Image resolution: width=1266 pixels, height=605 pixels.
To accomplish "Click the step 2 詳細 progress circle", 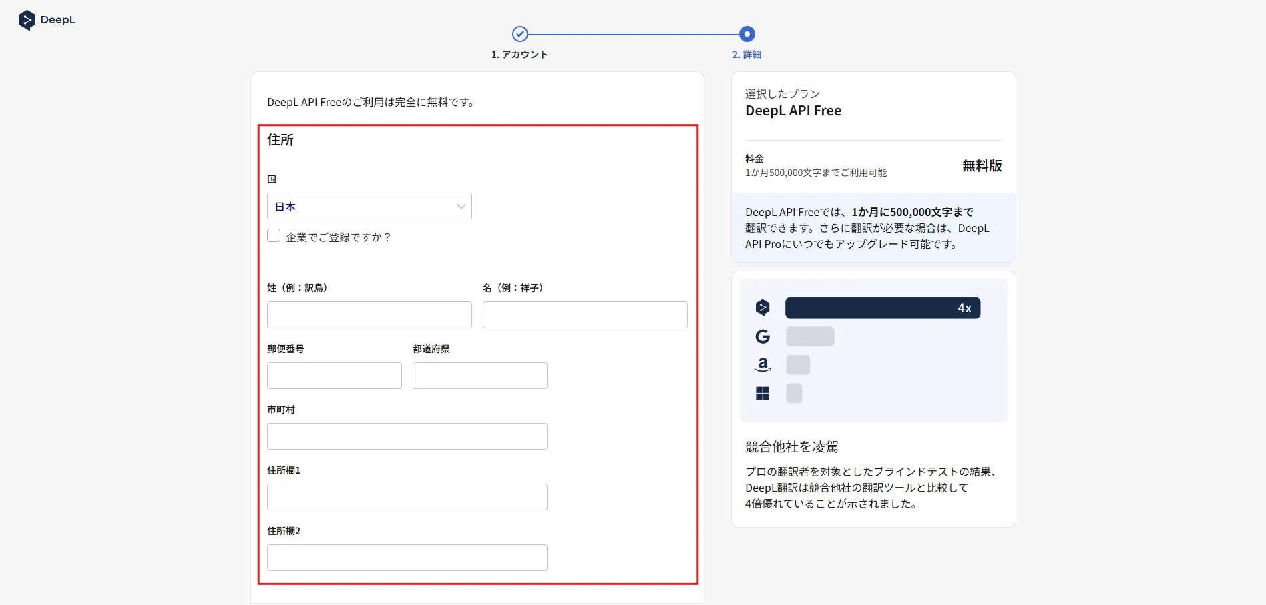I will coord(747,34).
